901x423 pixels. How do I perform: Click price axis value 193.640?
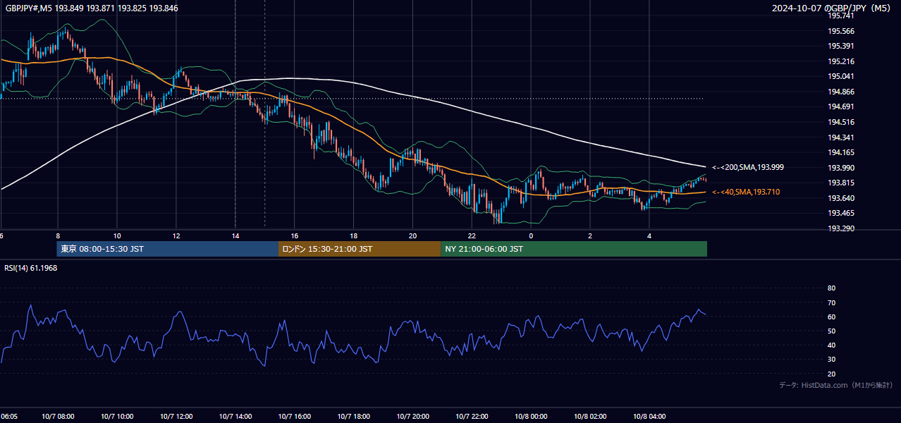(840, 198)
